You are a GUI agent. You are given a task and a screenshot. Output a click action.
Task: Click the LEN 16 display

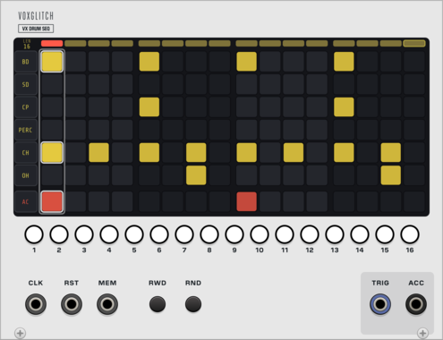[x=27, y=44]
